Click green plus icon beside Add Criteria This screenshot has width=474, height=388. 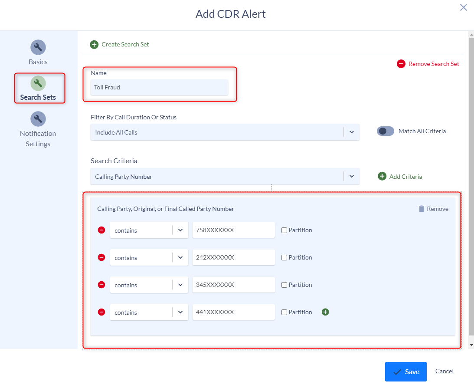point(382,176)
